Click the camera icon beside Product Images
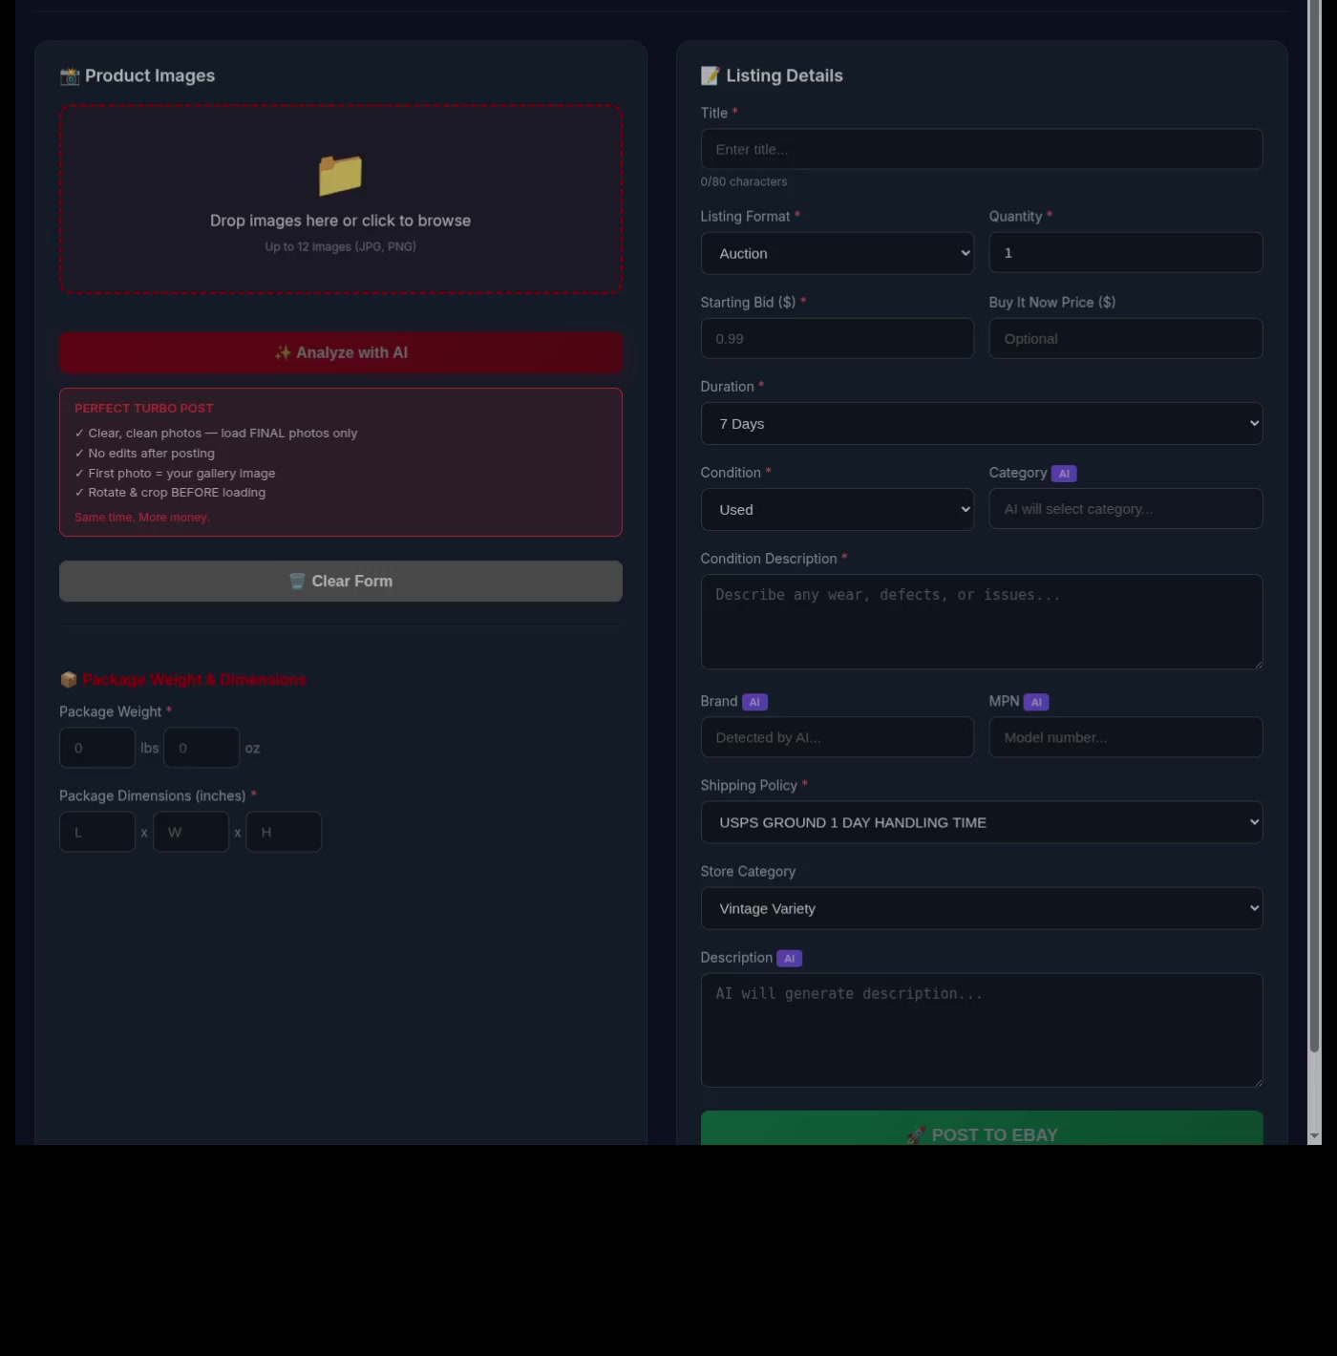The image size is (1337, 1356). tap(70, 76)
